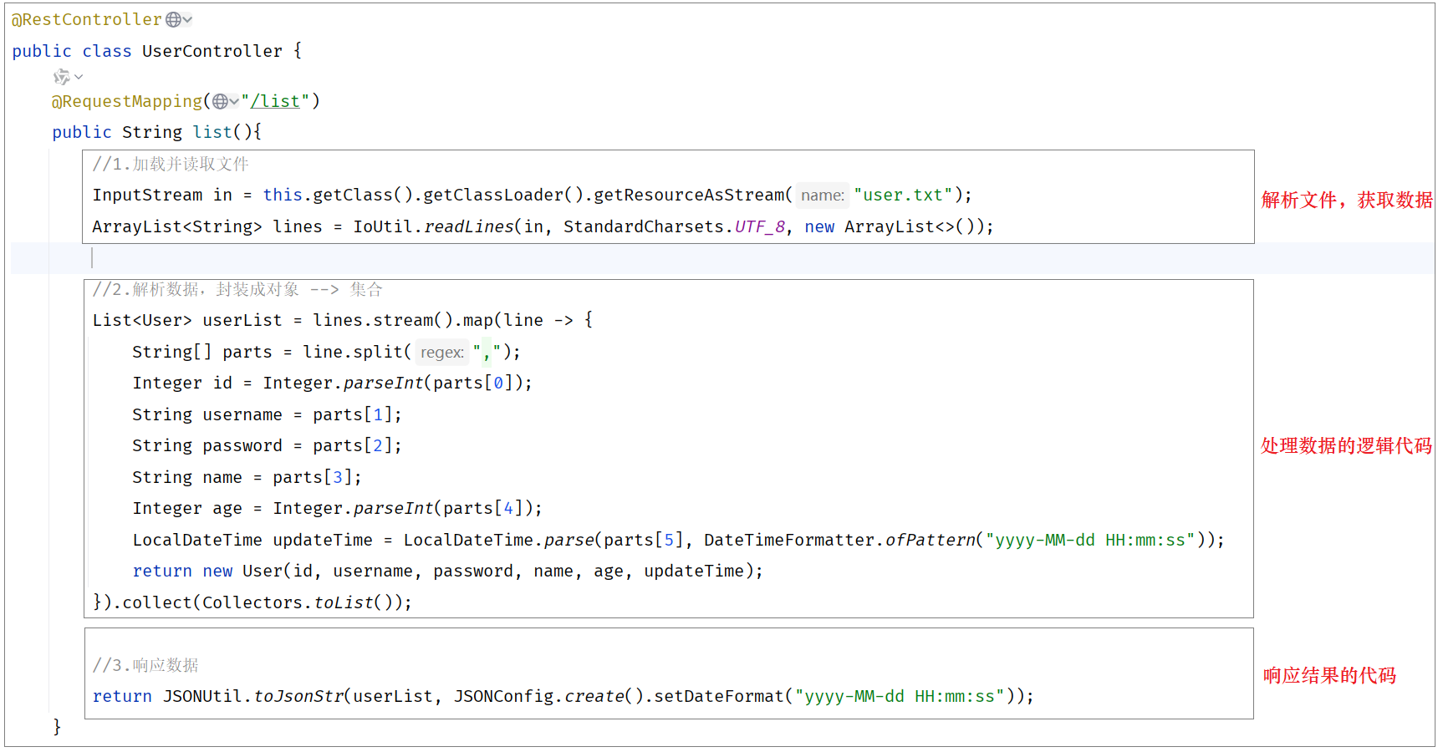Click the UTF_8 constant
This screenshot has height=752, width=1438.
[760, 226]
